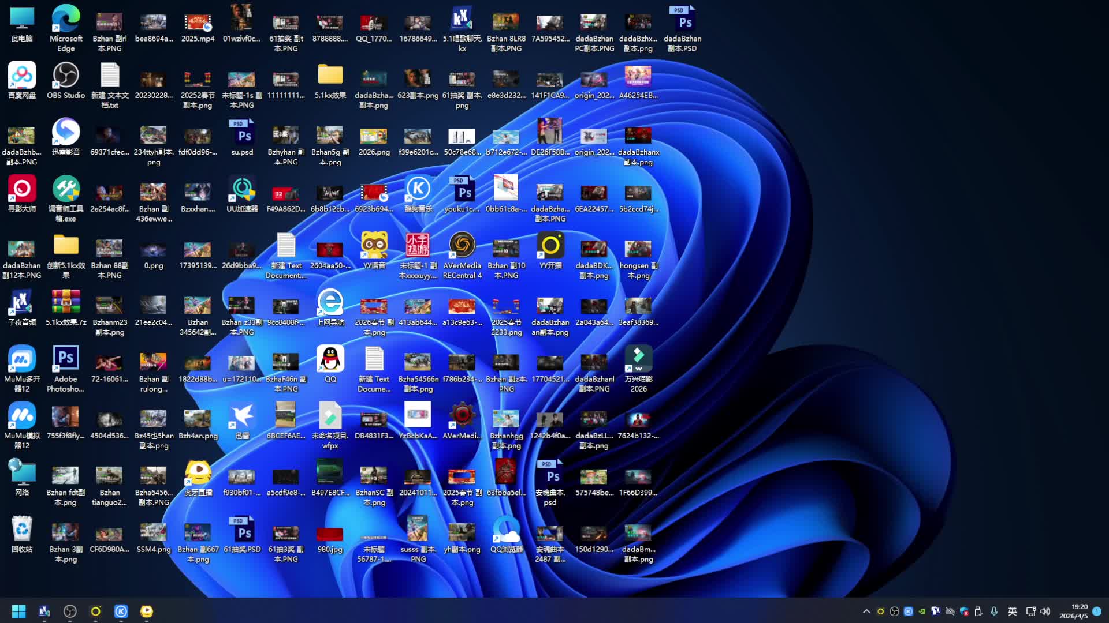Image resolution: width=1109 pixels, height=623 pixels.
Task: Open OBS icon in the taskbar
Action: 70,611
